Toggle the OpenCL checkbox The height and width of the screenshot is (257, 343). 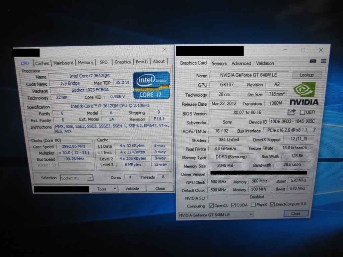click(x=211, y=205)
